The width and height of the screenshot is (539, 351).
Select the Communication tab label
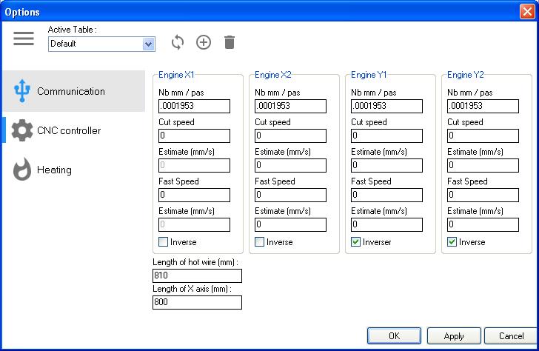pos(71,91)
